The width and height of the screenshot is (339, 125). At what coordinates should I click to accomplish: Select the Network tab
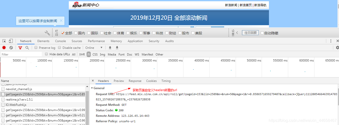point(26,41)
